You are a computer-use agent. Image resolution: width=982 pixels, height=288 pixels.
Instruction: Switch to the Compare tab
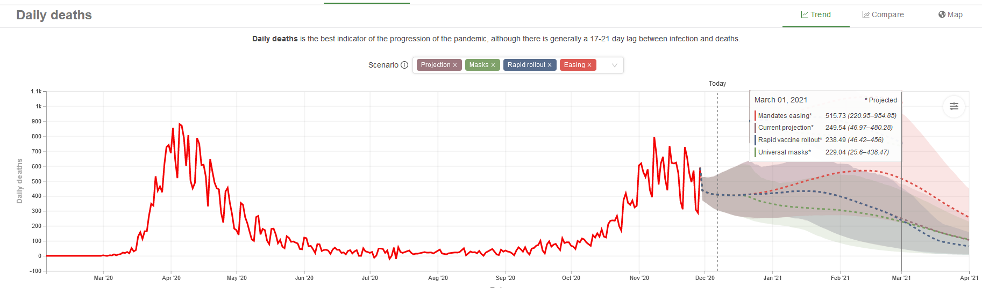(x=883, y=14)
